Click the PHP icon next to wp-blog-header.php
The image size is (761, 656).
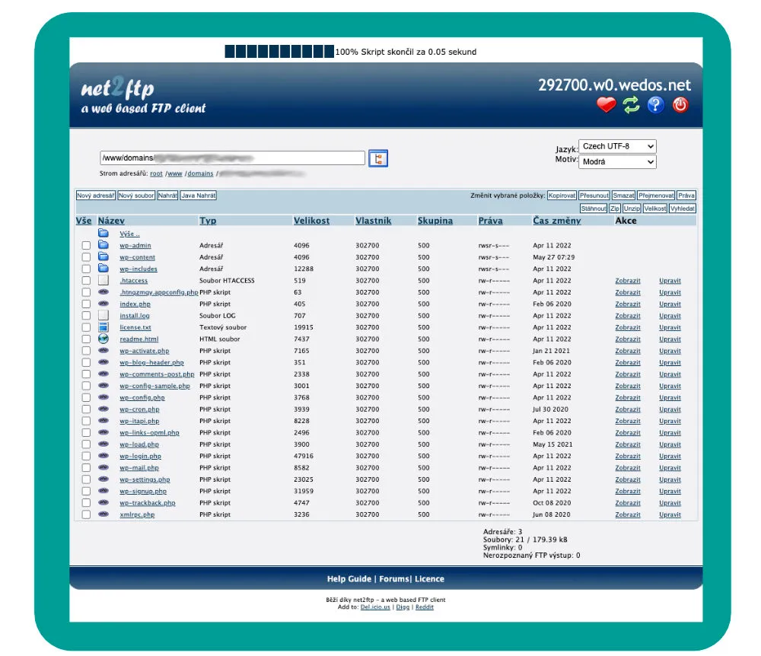[103, 361]
